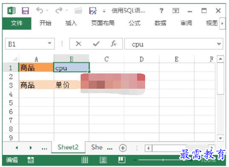Redo the last action
The image size is (229, 167).
click(x=59, y=10)
